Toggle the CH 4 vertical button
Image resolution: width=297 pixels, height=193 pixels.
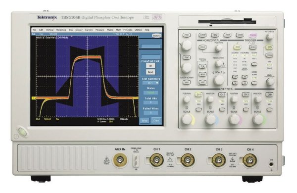click(x=269, y=95)
